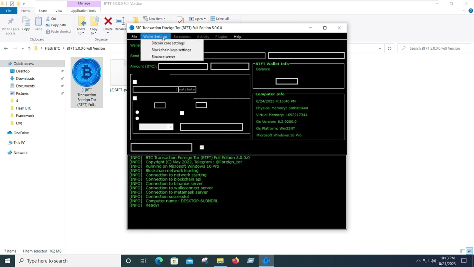Expand the address bar history dropdown
Screen dimensions: 474x267
pyautogui.click(x=380, y=49)
